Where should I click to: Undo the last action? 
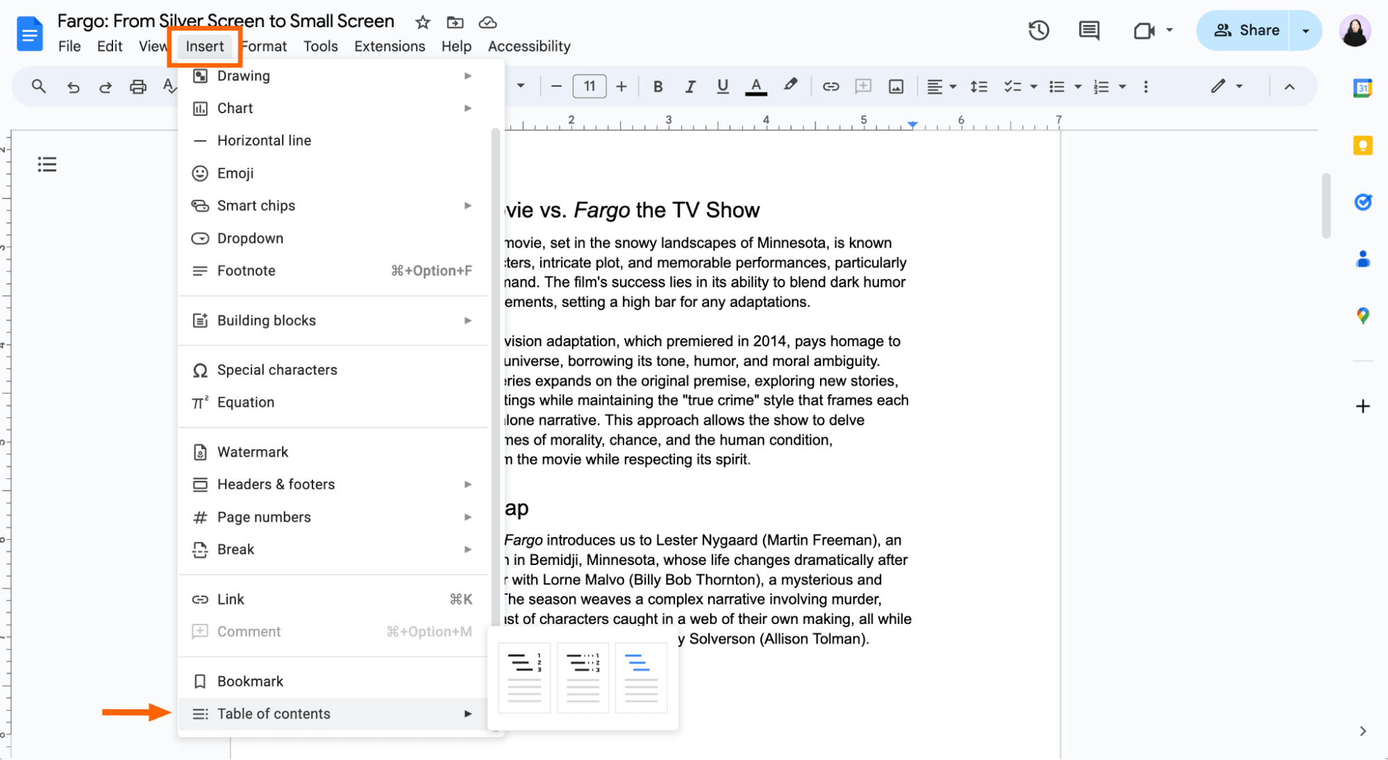(x=73, y=87)
